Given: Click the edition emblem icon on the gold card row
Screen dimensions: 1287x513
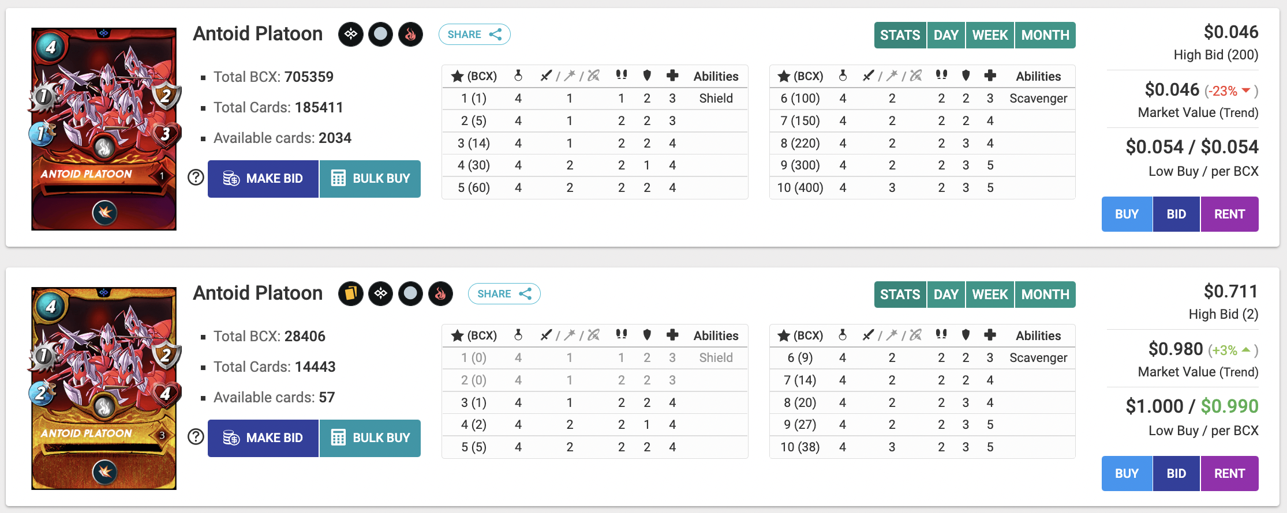Looking at the screenshot, I should coord(380,294).
